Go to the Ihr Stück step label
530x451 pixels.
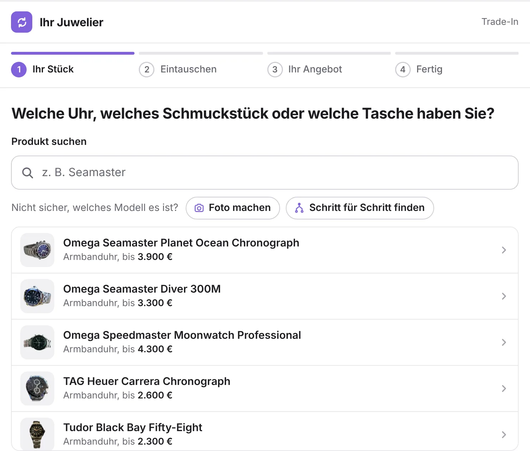tap(53, 69)
